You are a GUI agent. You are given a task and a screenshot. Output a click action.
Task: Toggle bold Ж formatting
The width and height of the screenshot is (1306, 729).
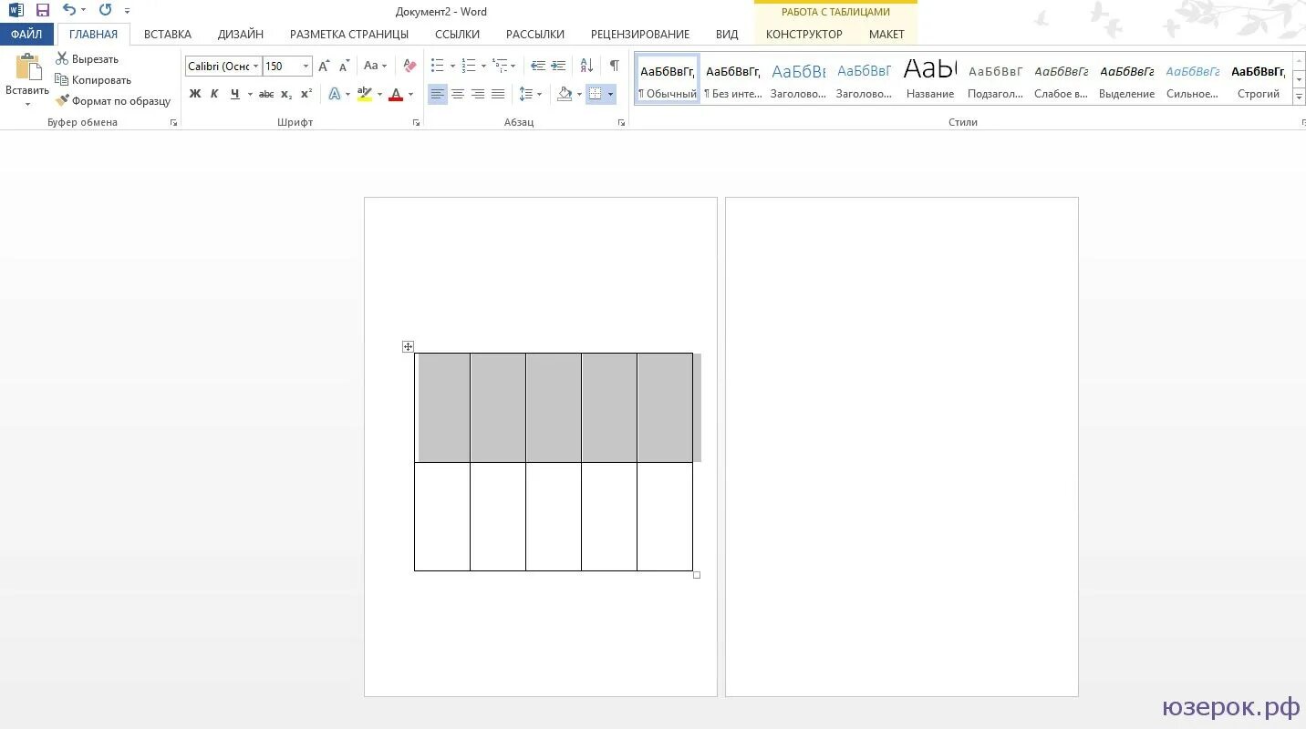click(x=195, y=94)
